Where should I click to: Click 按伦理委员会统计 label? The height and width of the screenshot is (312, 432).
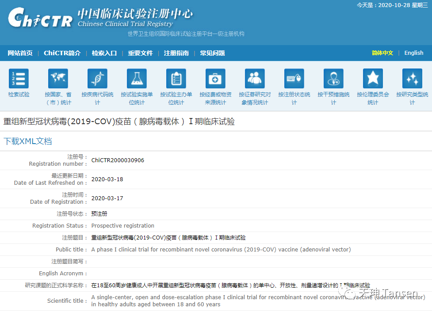pos(373,99)
